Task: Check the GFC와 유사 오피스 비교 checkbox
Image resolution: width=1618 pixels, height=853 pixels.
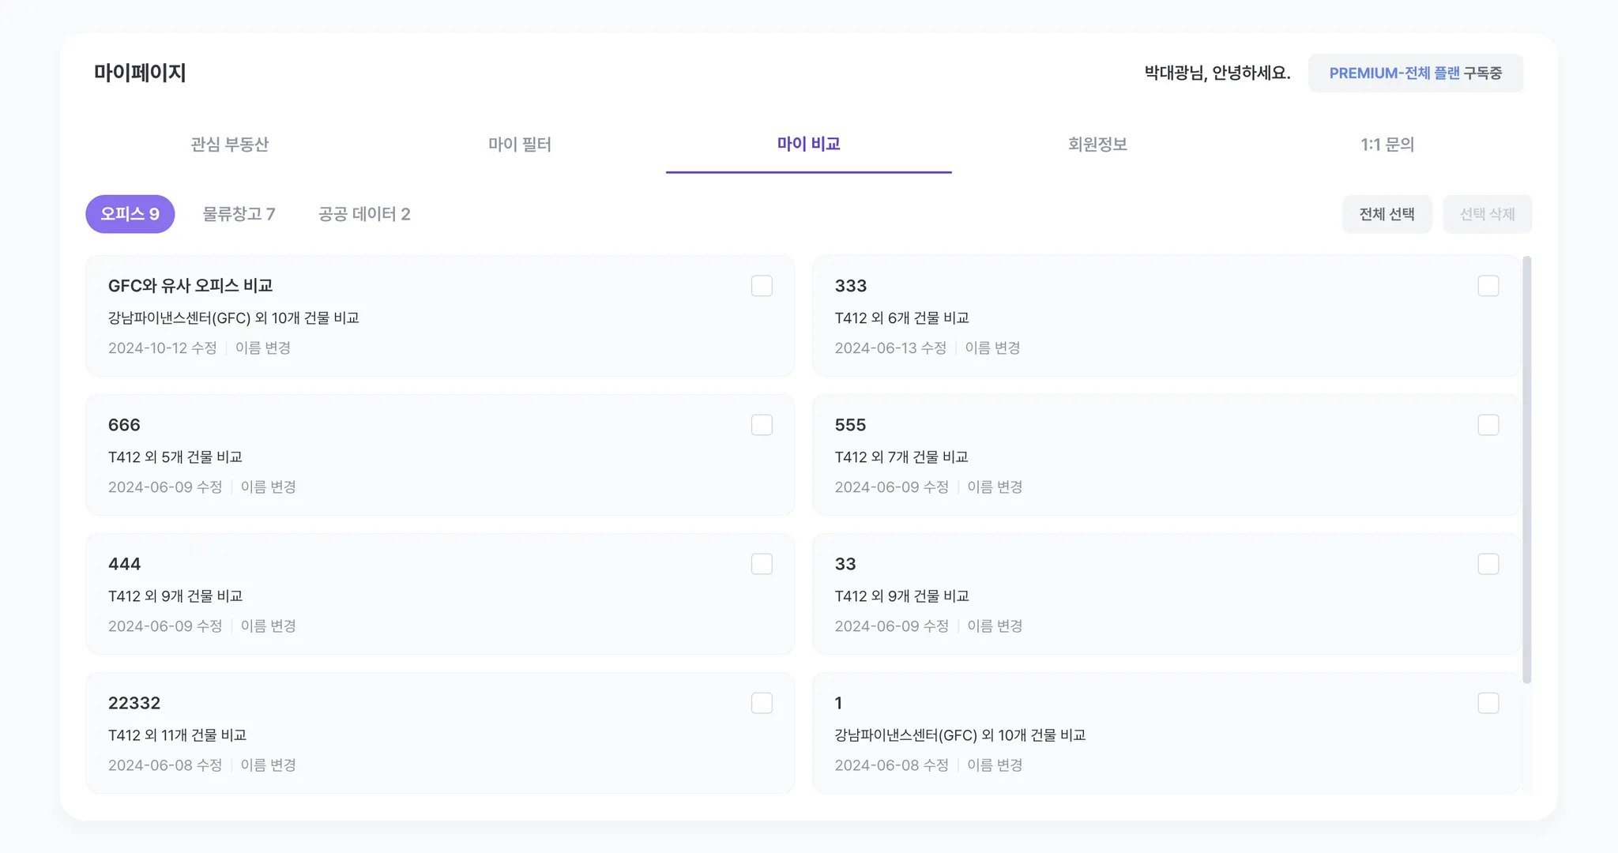Action: point(762,286)
